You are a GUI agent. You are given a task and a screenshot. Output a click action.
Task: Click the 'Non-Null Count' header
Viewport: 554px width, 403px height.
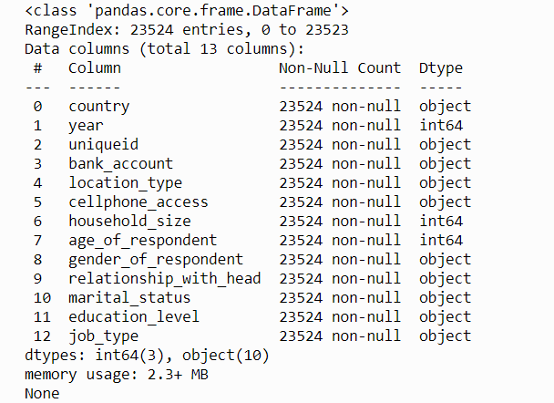tap(340, 67)
